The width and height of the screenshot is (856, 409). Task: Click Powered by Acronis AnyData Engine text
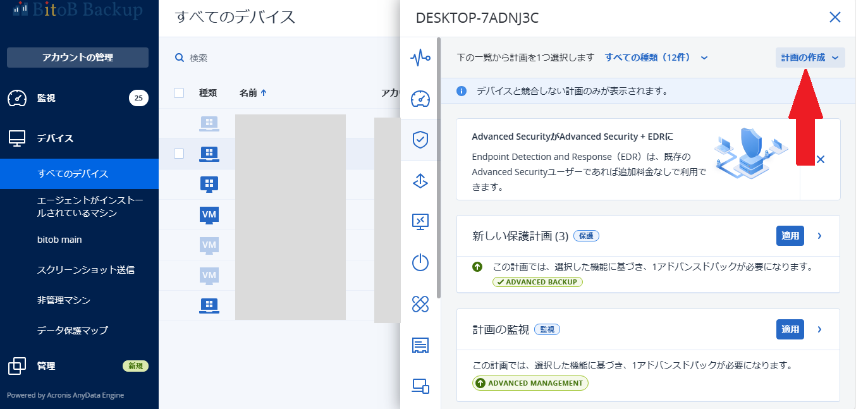tap(65, 395)
